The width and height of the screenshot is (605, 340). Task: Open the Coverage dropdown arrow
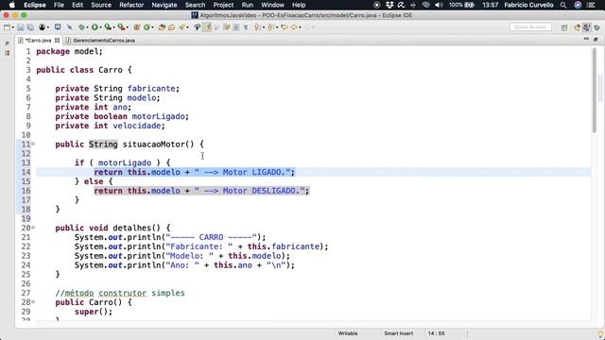[113, 27]
